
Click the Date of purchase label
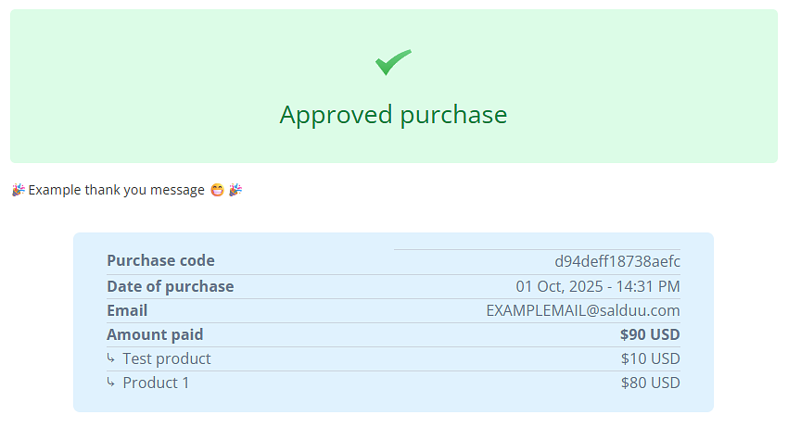[x=170, y=286]
